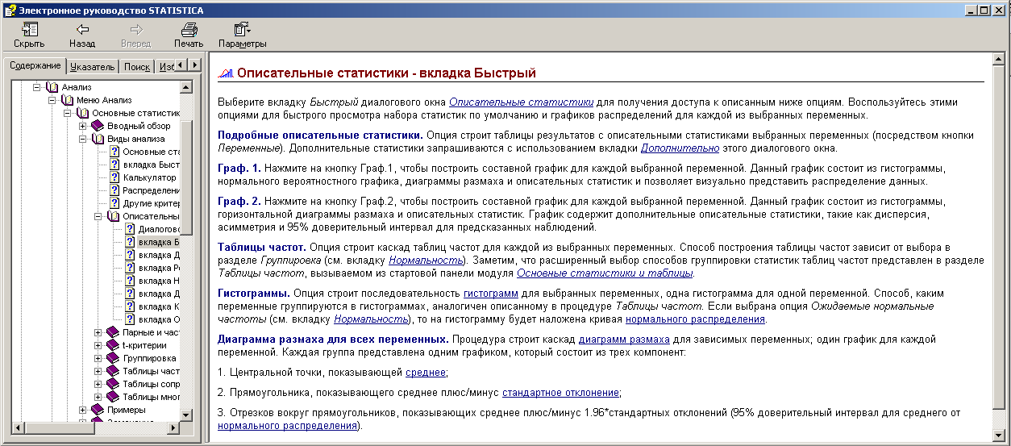This screenshot has height=446, width=1011.
Task: Click the content pane scroll-down arrow
Action: point(999,435)
